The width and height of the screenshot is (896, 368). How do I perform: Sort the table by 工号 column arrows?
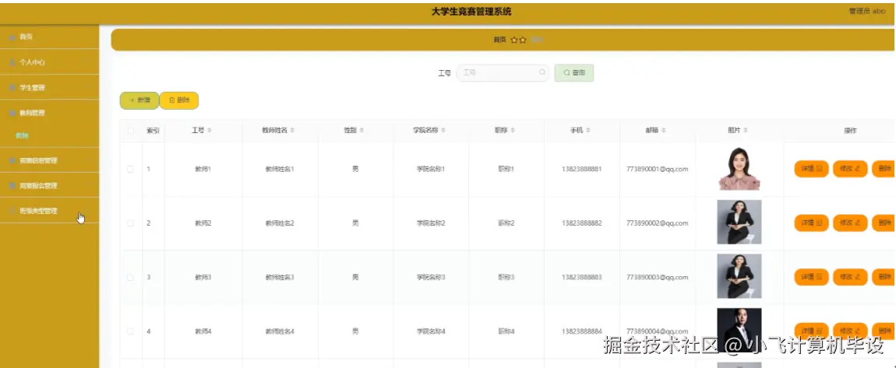[x=209, y=131]
